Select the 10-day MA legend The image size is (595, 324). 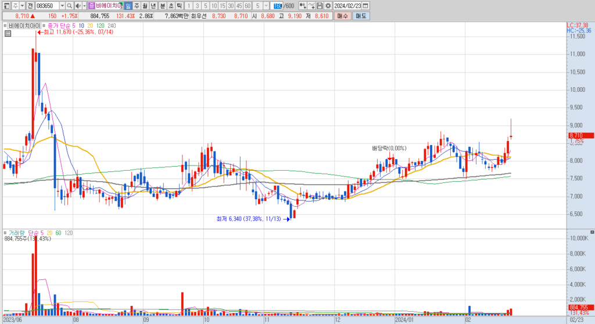pos(81,26)
